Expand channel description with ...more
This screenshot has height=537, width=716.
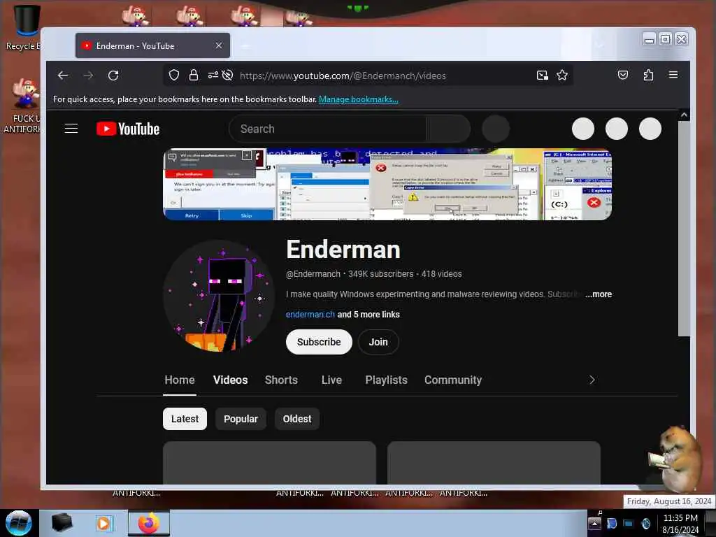599,294
